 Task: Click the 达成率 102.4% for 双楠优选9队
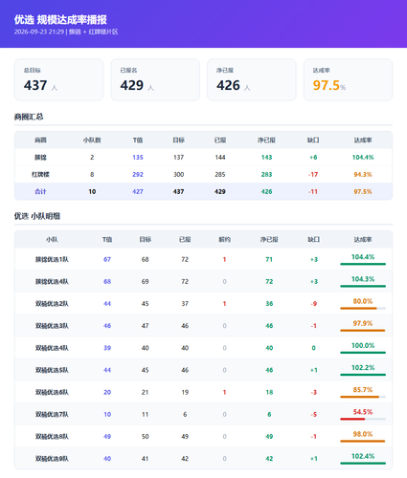(363, 456)
